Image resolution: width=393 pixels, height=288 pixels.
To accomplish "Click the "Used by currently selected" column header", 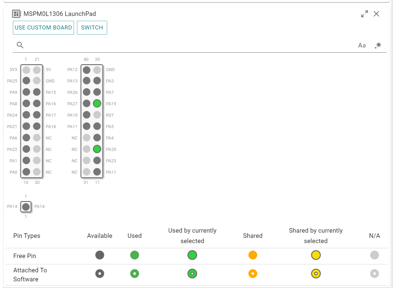I will 192,236.
